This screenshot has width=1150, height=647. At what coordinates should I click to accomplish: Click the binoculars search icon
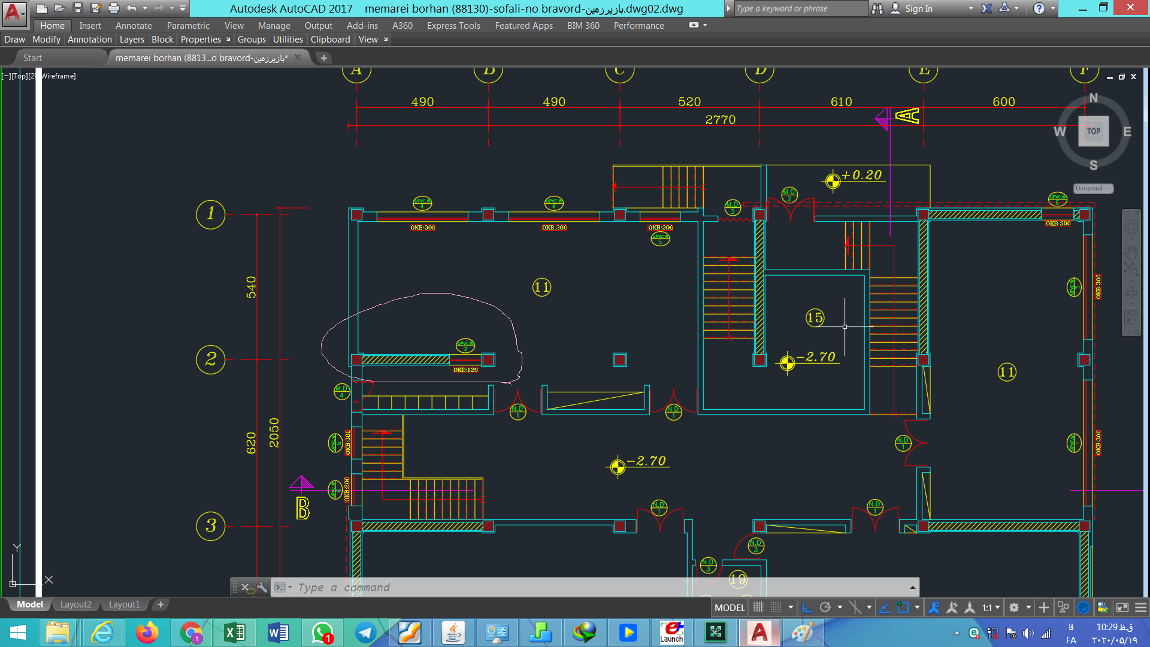[x=877, y=8]
